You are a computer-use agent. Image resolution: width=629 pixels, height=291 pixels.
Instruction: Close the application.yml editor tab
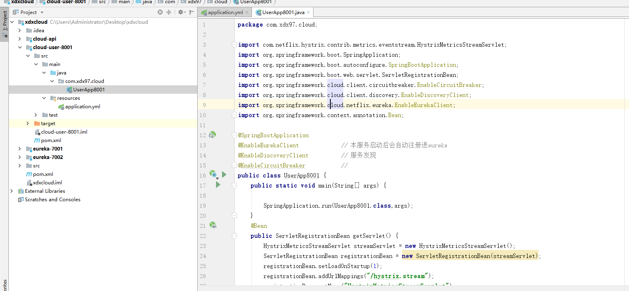coord(247,12)
